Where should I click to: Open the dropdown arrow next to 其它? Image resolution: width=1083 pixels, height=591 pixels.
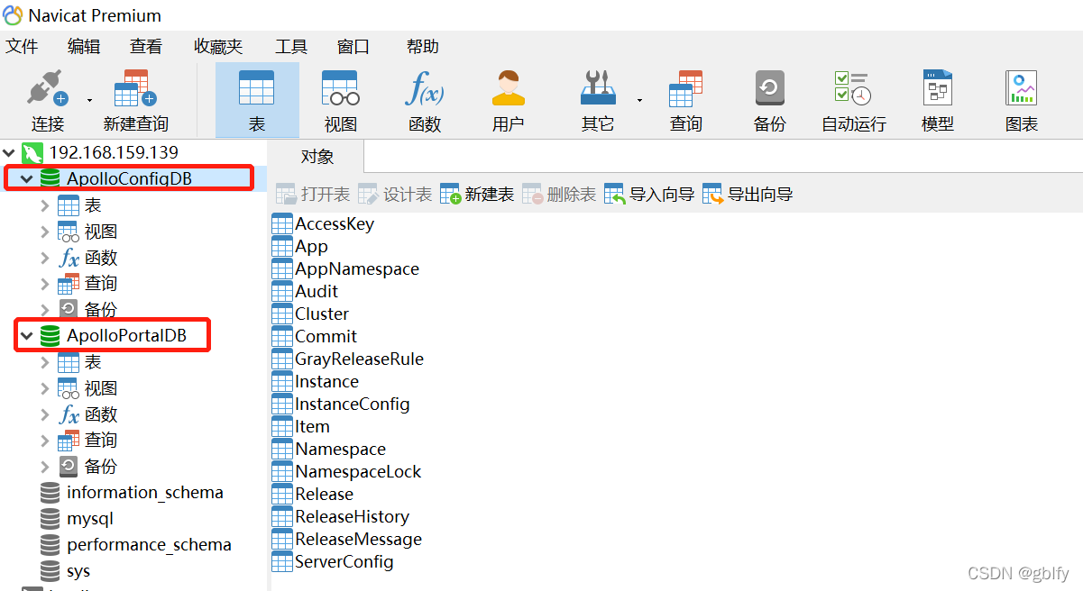click(x=639, y=100)
